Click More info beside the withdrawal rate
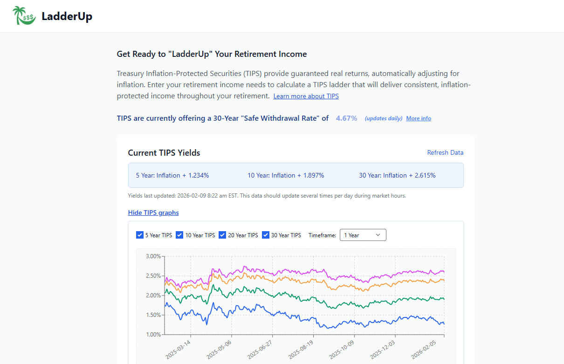 tap(418, 118)
